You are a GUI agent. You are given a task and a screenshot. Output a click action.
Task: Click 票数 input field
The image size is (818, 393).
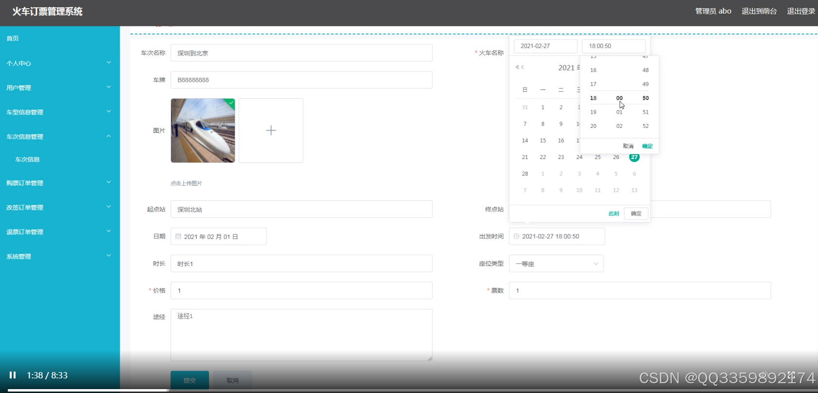click(640, 290)
